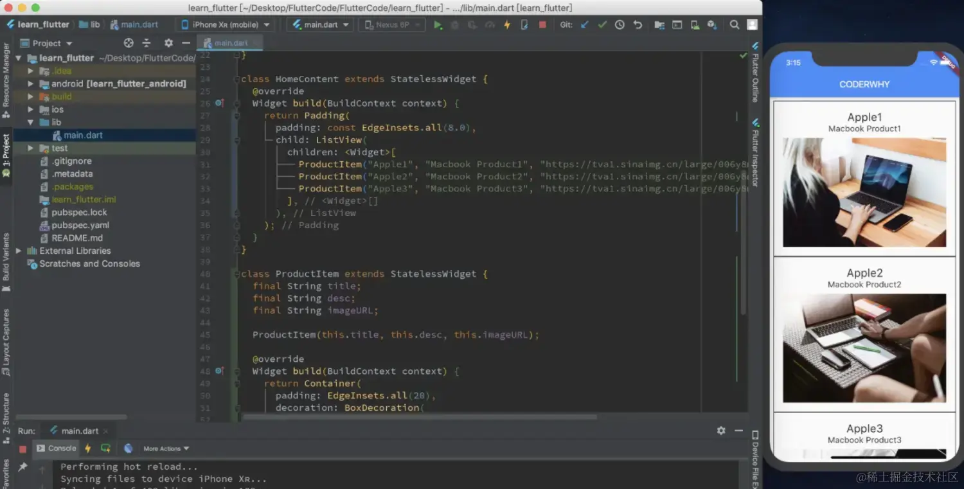Open Dart DevTools icon in Run panel

(129, 449)
